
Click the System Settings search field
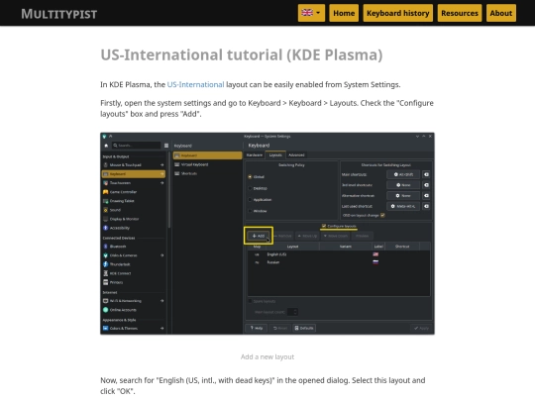[x=137, y=146]
